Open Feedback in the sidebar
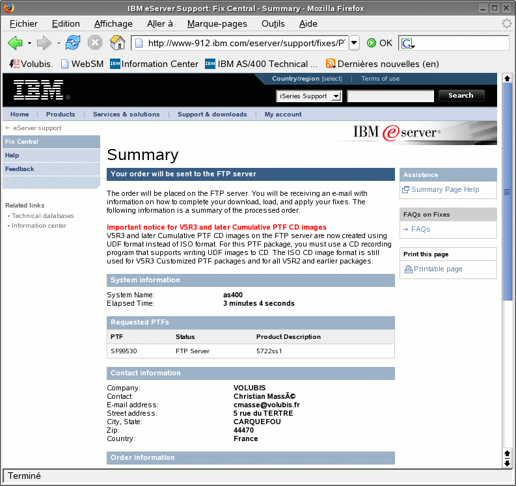516x486 pixels. 51,169
